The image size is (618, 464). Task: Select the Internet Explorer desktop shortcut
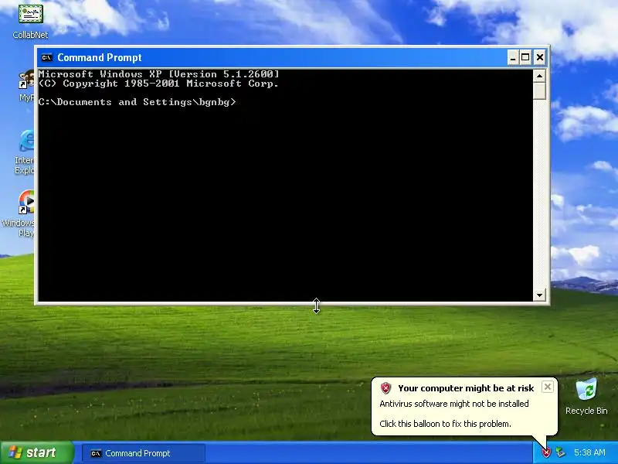tap(25, 152)
